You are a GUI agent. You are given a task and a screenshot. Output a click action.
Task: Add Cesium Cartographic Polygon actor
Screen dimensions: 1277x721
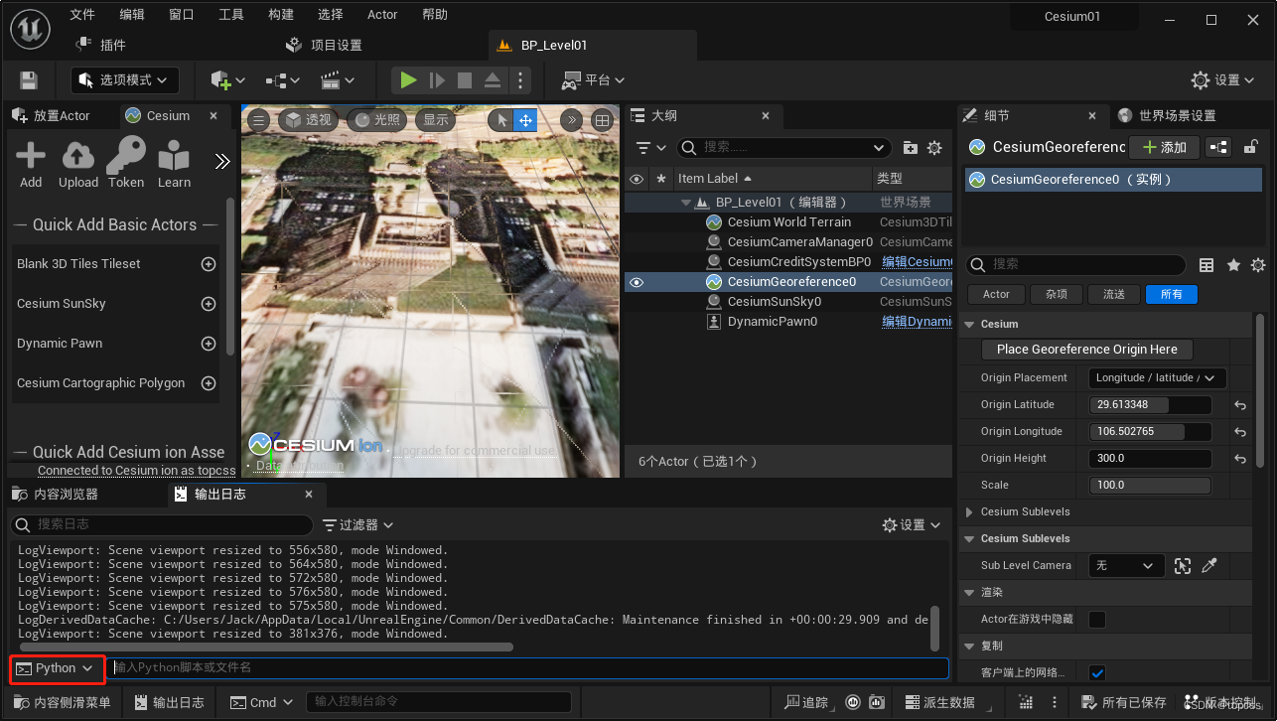[x=209, y=383]
